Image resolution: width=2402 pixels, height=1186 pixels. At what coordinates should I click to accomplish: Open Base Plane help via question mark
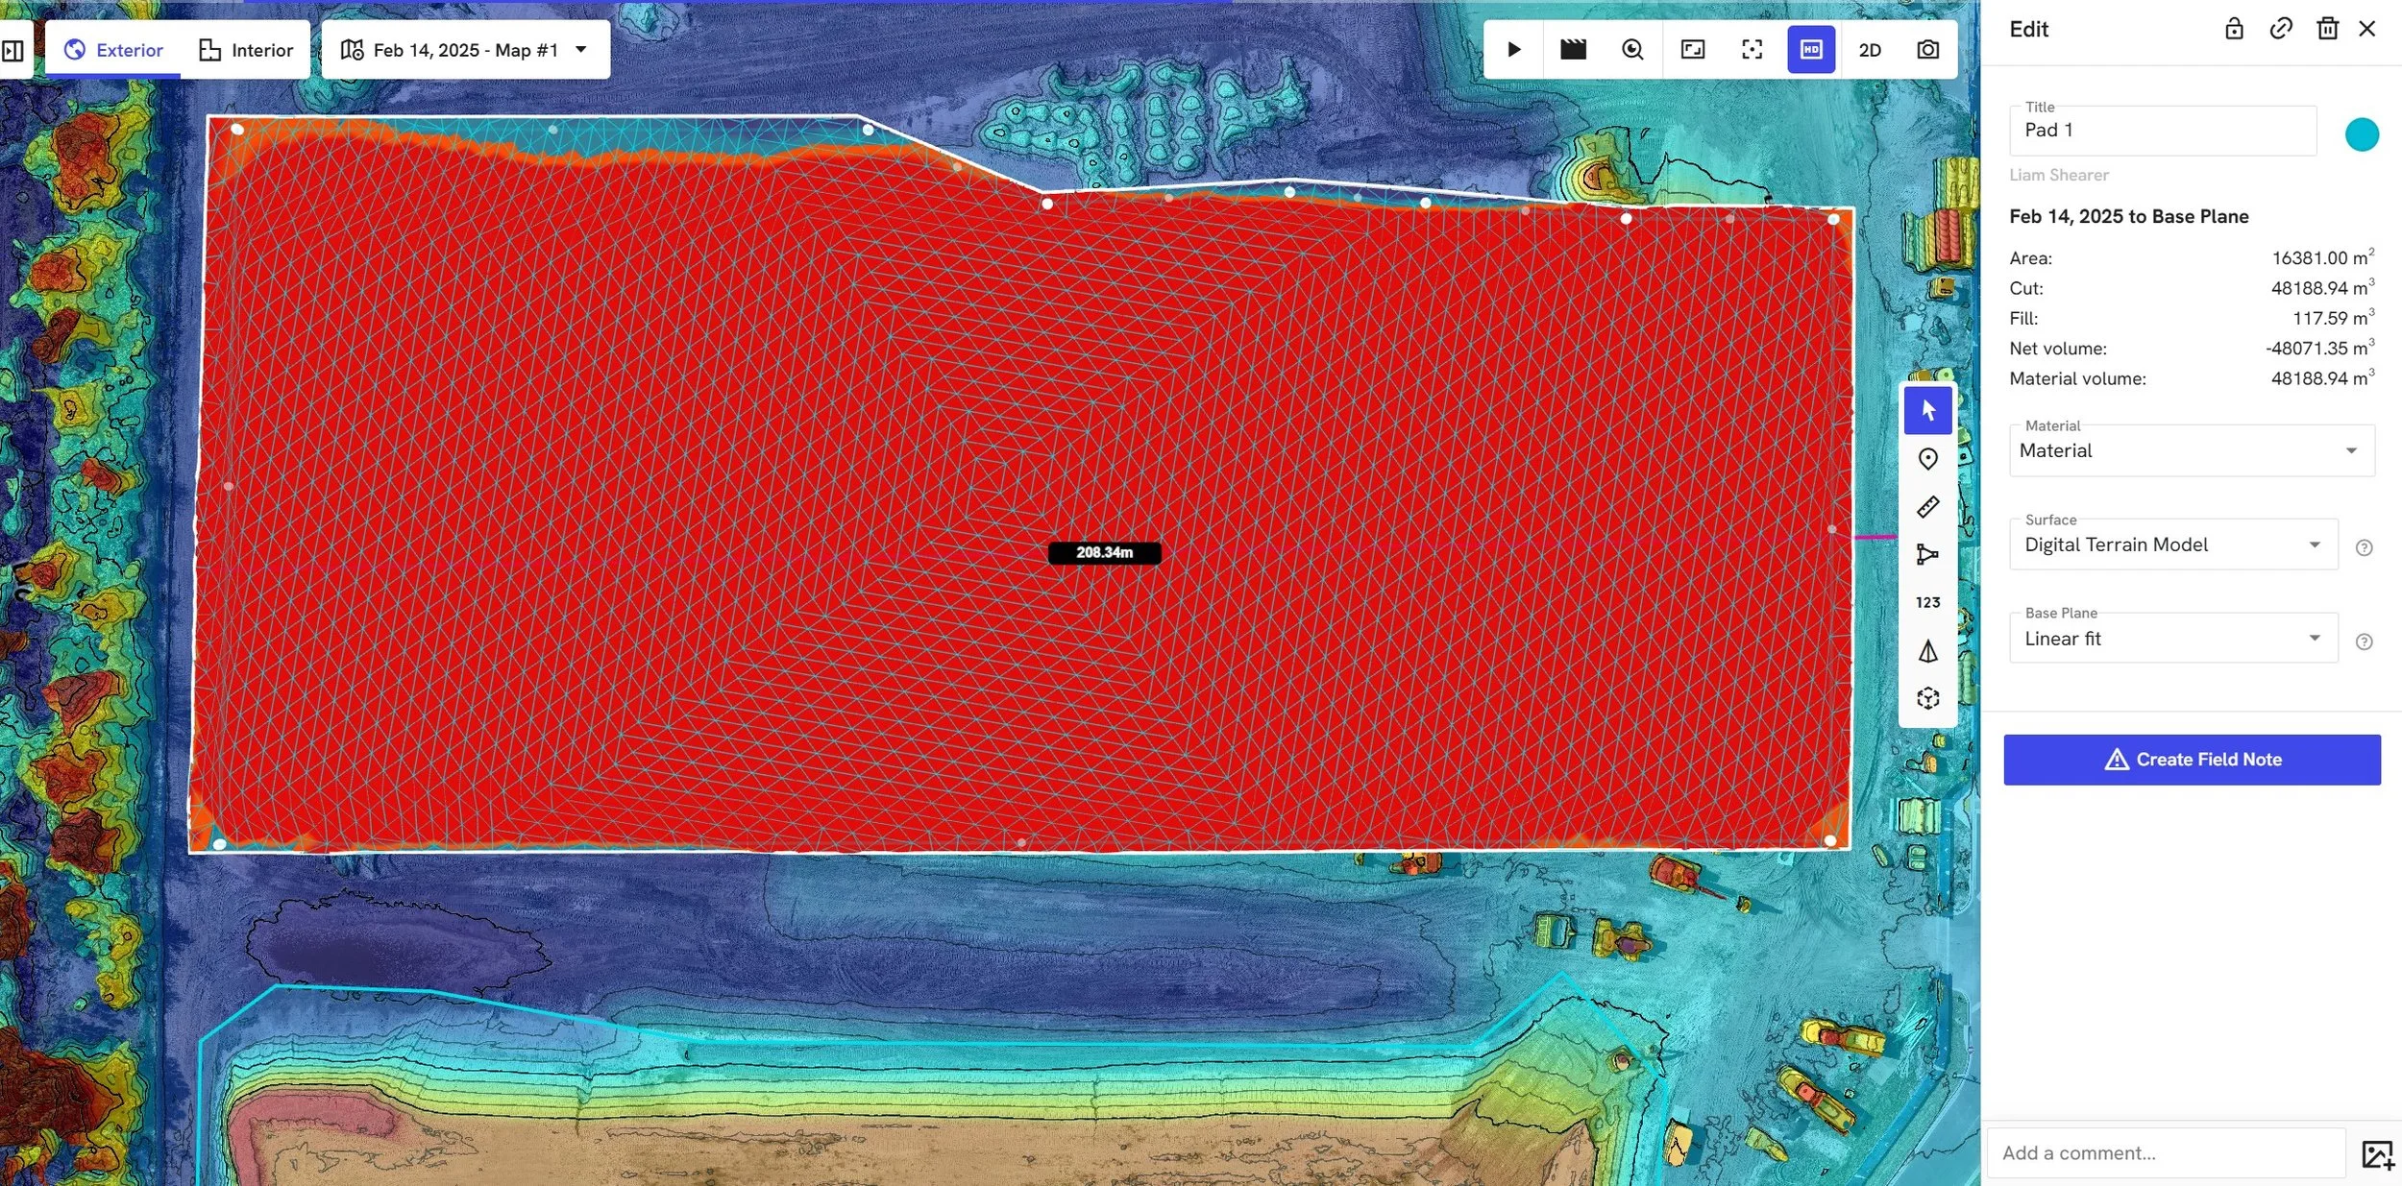[2365, 641]
